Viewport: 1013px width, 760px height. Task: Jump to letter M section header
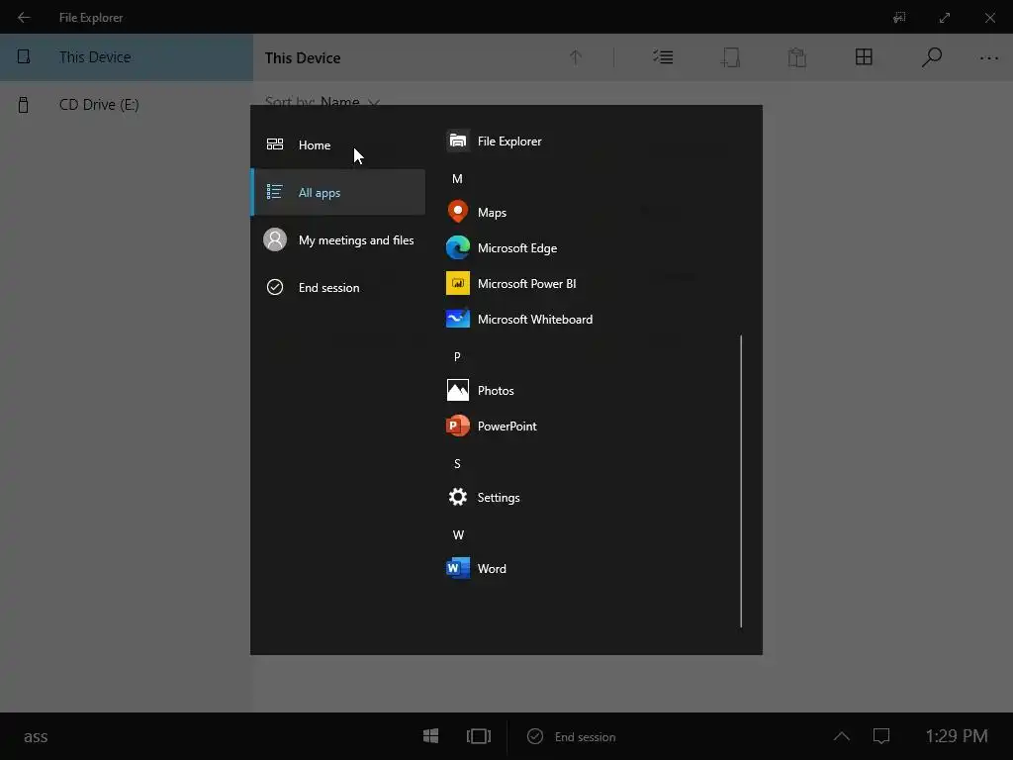click(457, 179)
